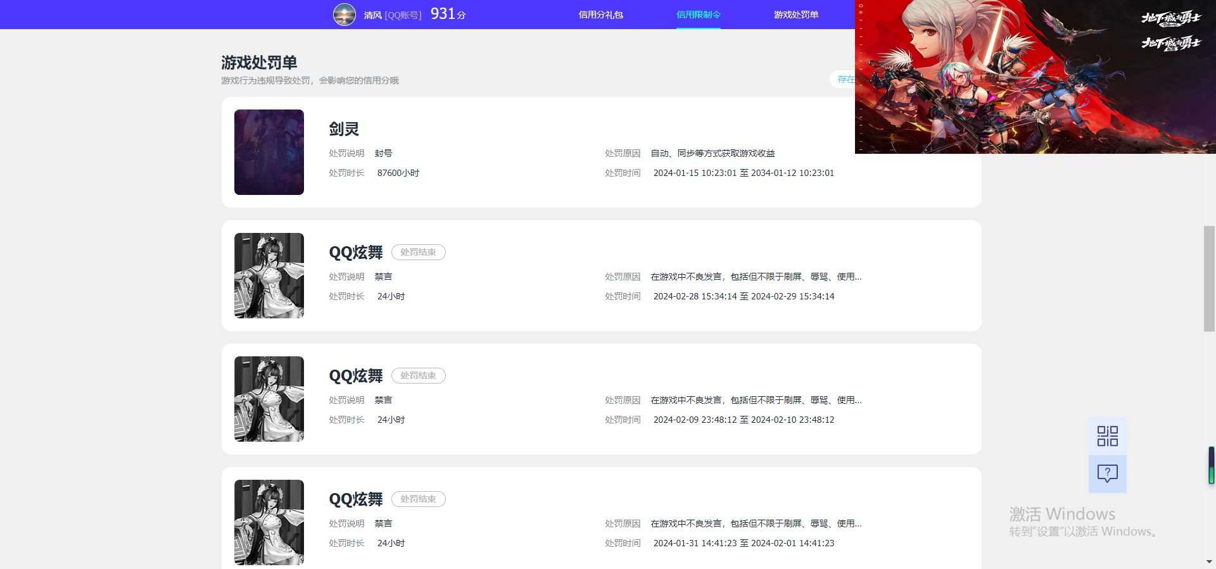This screenshot has height=569, width=1216.
Task: Switch to the 信用分礼包 tab
Action: (600, 15)
